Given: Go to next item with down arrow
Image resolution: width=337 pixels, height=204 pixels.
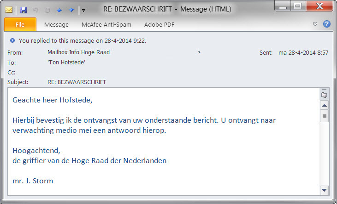Looking at the screenshot, I should [71, 10].
